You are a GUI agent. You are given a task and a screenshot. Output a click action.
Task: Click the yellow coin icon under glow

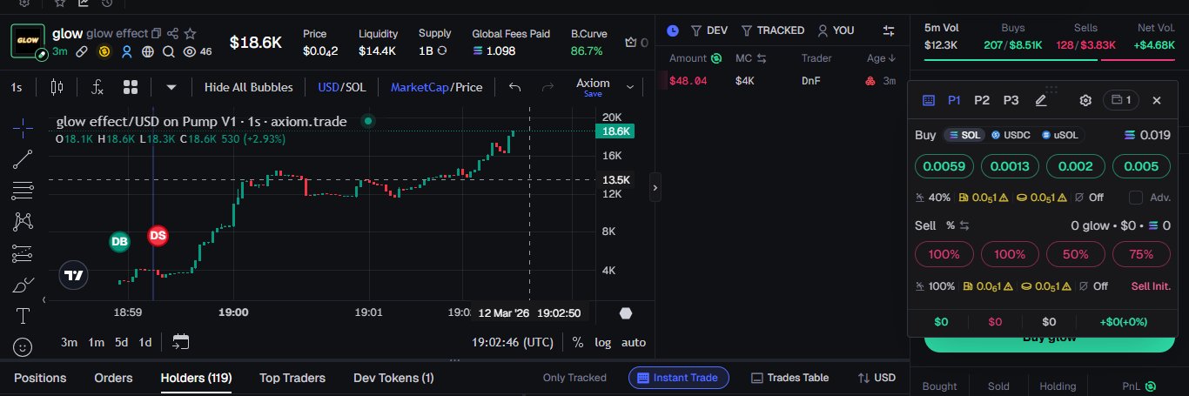pyautogui.click(x=104, y=51)
